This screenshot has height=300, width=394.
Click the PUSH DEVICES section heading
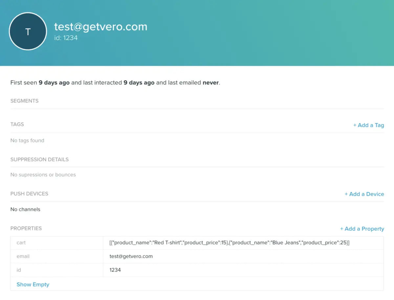coord(30,193)
